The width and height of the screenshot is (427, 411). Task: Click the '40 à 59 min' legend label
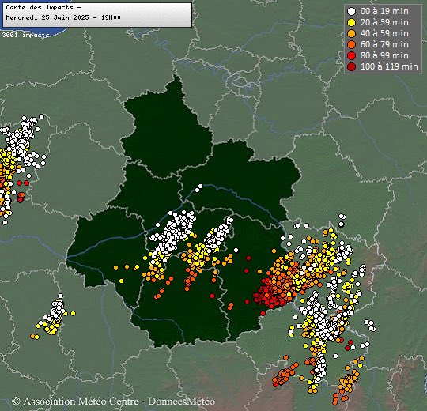(384, 33)
